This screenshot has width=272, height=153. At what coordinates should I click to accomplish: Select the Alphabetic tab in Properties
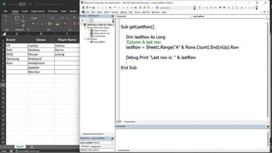85,146
